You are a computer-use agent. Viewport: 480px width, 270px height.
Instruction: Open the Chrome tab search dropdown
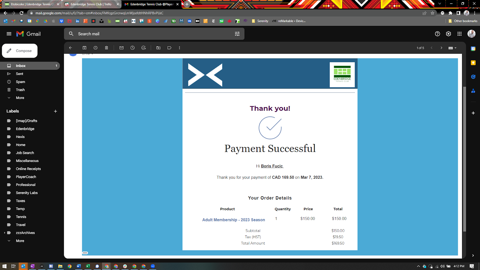coord(440,4)
